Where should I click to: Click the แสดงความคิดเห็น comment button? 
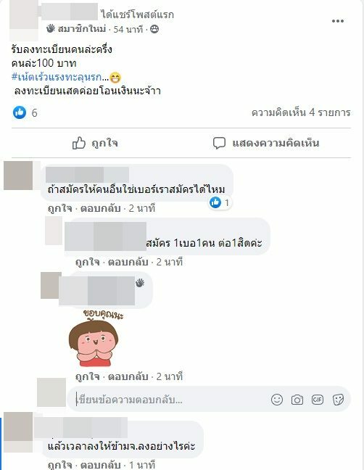(265, 143)
